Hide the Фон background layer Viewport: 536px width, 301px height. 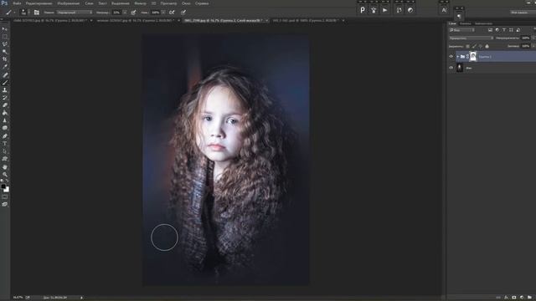tap(451, 68)
